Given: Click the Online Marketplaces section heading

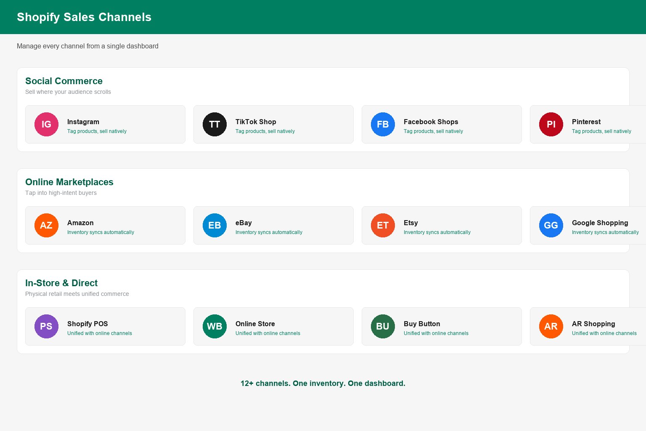Looking at the screenshot, I should 69,182.
